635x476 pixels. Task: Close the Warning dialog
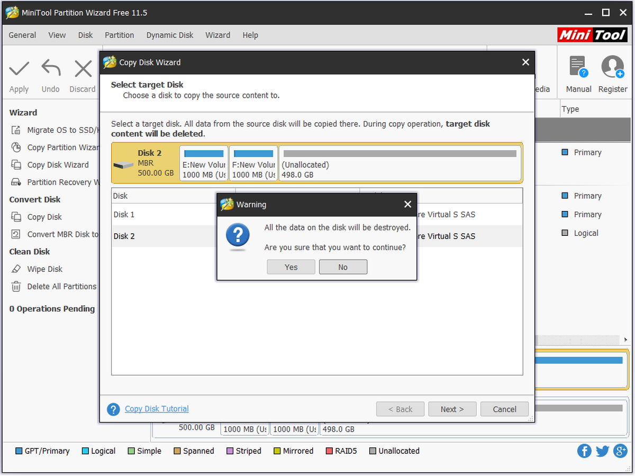pyautogui.click(x=407, y=204)
